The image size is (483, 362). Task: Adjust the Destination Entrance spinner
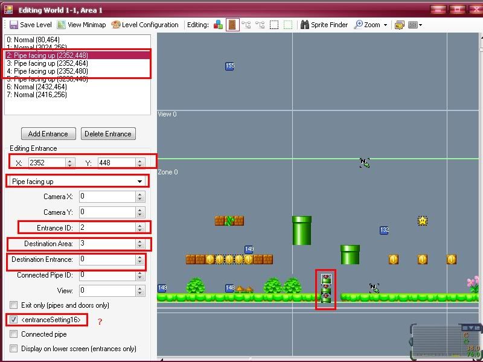pos(140,259)
